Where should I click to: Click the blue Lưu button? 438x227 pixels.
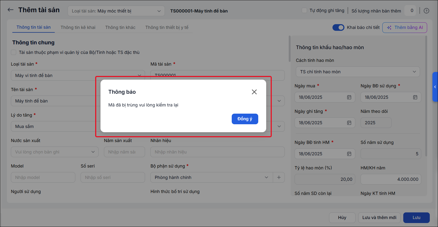click(417, 217)
